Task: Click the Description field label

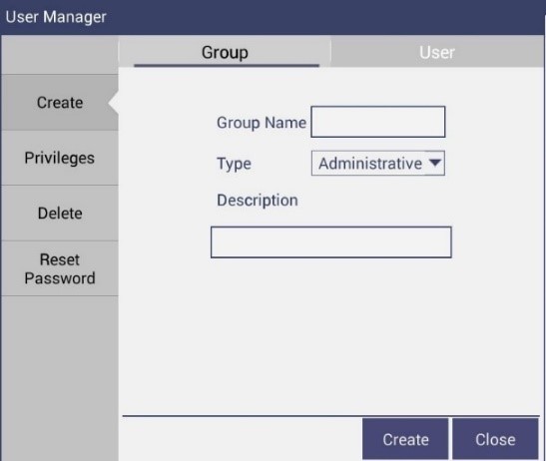Action: (x=258, y=201)
